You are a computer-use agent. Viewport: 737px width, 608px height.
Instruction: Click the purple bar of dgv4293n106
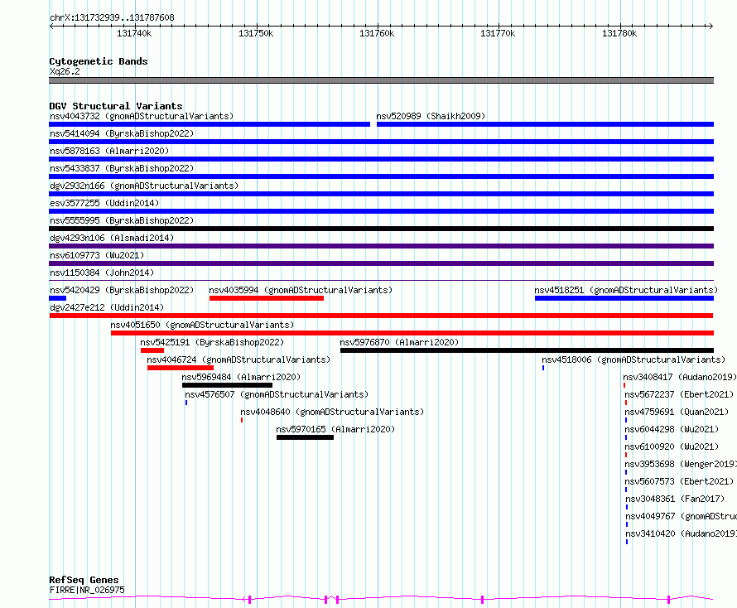[x=381, y=246]
